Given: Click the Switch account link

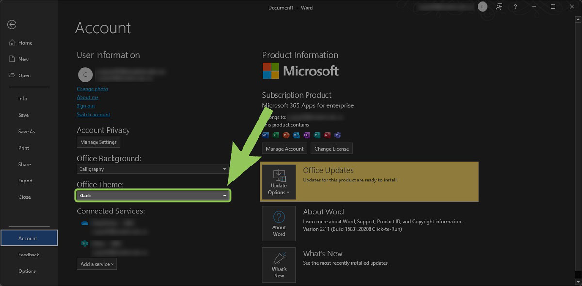Looking at the screenshot, I should pyautogui.click(x=93, y=115).
